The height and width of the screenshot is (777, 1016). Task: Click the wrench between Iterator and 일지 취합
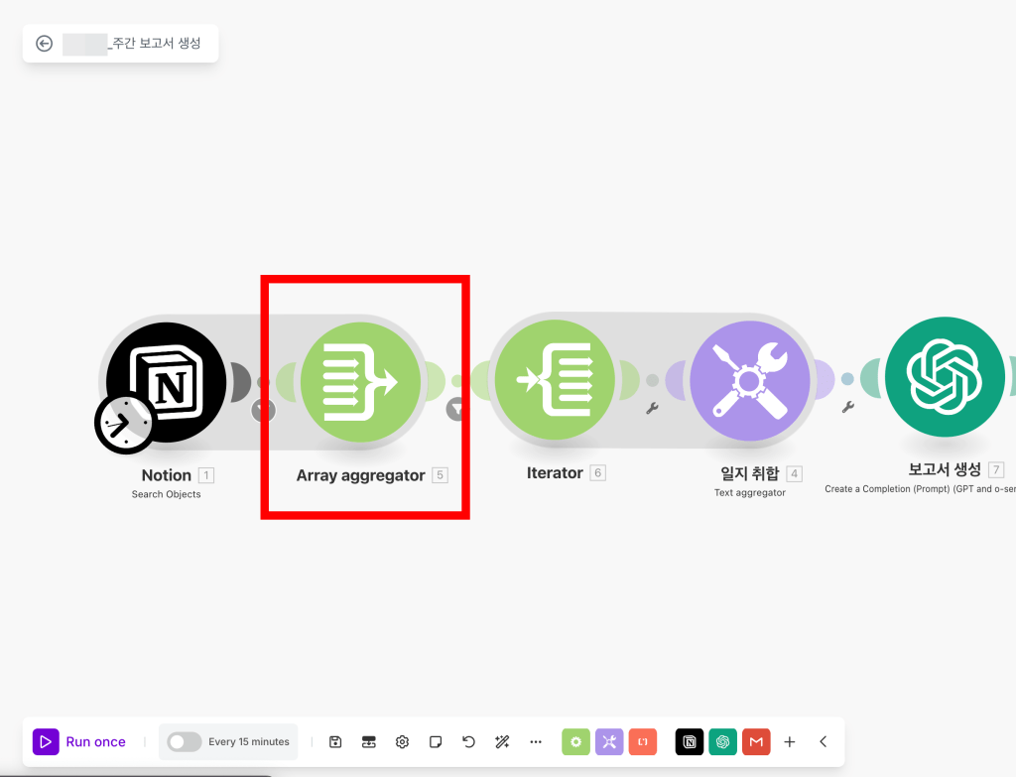652,407
